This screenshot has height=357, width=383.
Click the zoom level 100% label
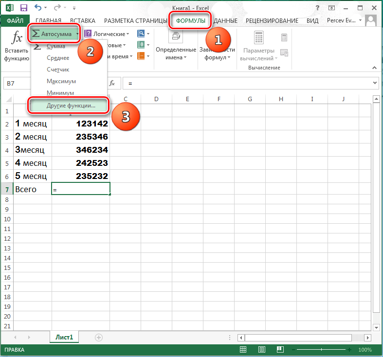pos(365,350)
